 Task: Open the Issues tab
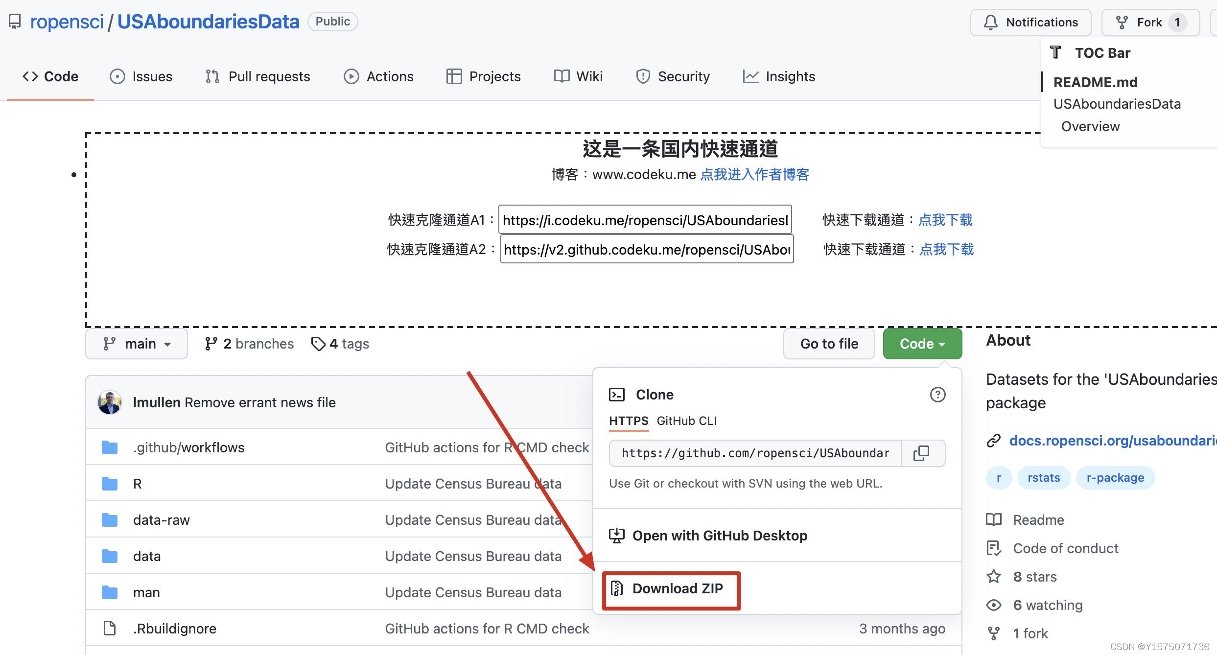coord(141,76)
